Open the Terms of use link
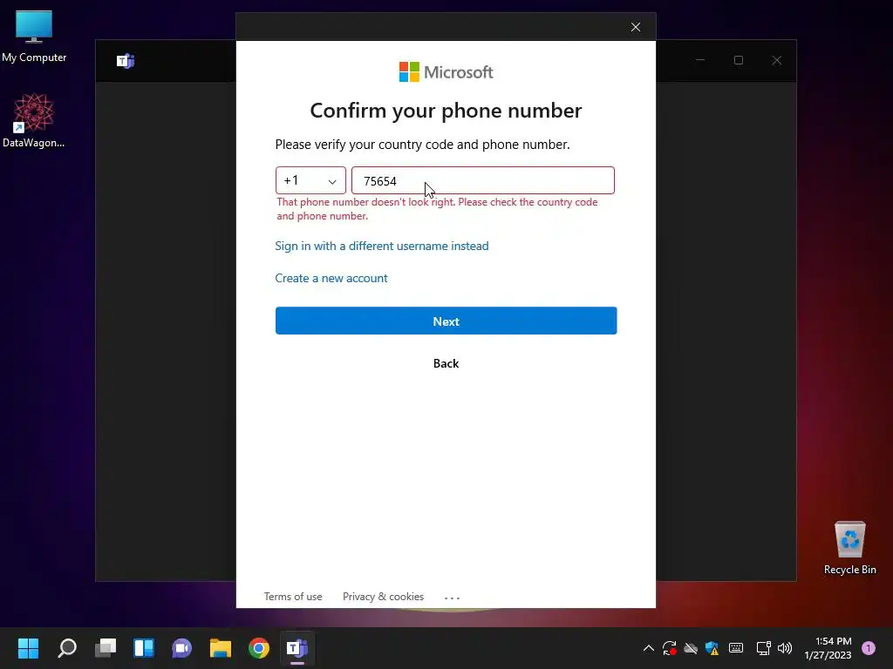 (293, 596)
